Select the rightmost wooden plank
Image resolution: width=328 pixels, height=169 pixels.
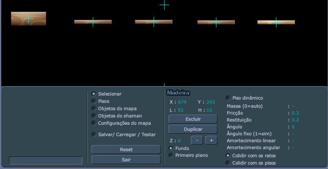[276, 22]
